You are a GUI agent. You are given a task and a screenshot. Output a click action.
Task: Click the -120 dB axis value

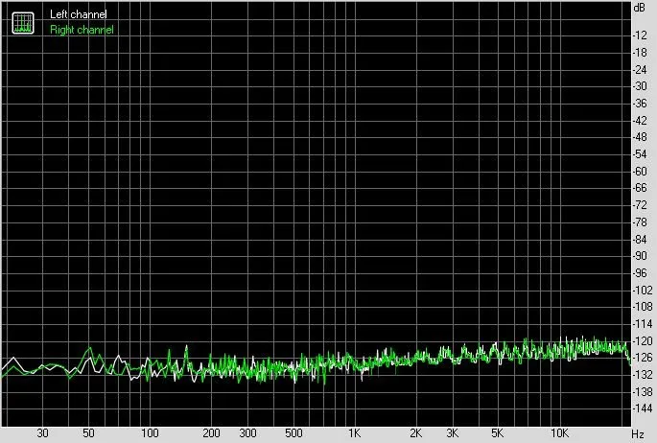643,341
